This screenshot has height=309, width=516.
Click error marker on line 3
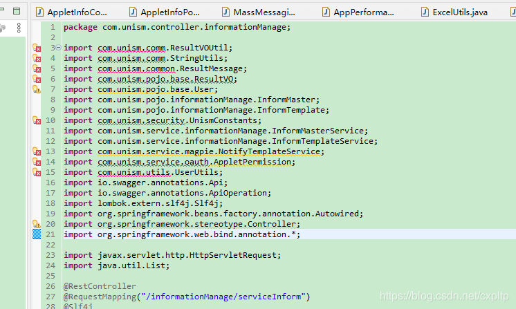pyautogui.click(x=37, y=48)
